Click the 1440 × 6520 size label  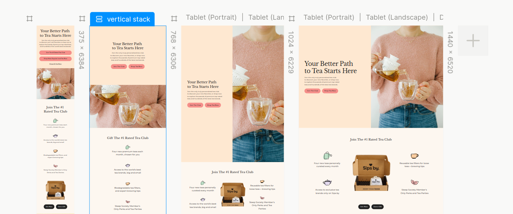(450, 52)
